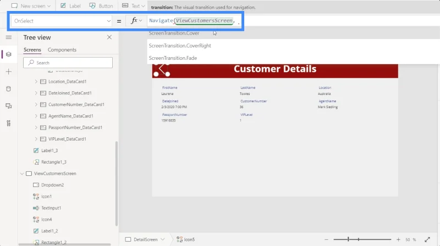Select the CustomerNumber_DataCard1 tree item
This screenshot has width=440, height=246.
click(x=76, y=104)
